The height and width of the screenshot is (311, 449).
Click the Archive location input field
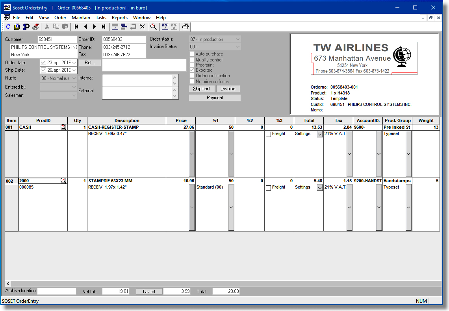pyautogui.click(x=57, y=291)
